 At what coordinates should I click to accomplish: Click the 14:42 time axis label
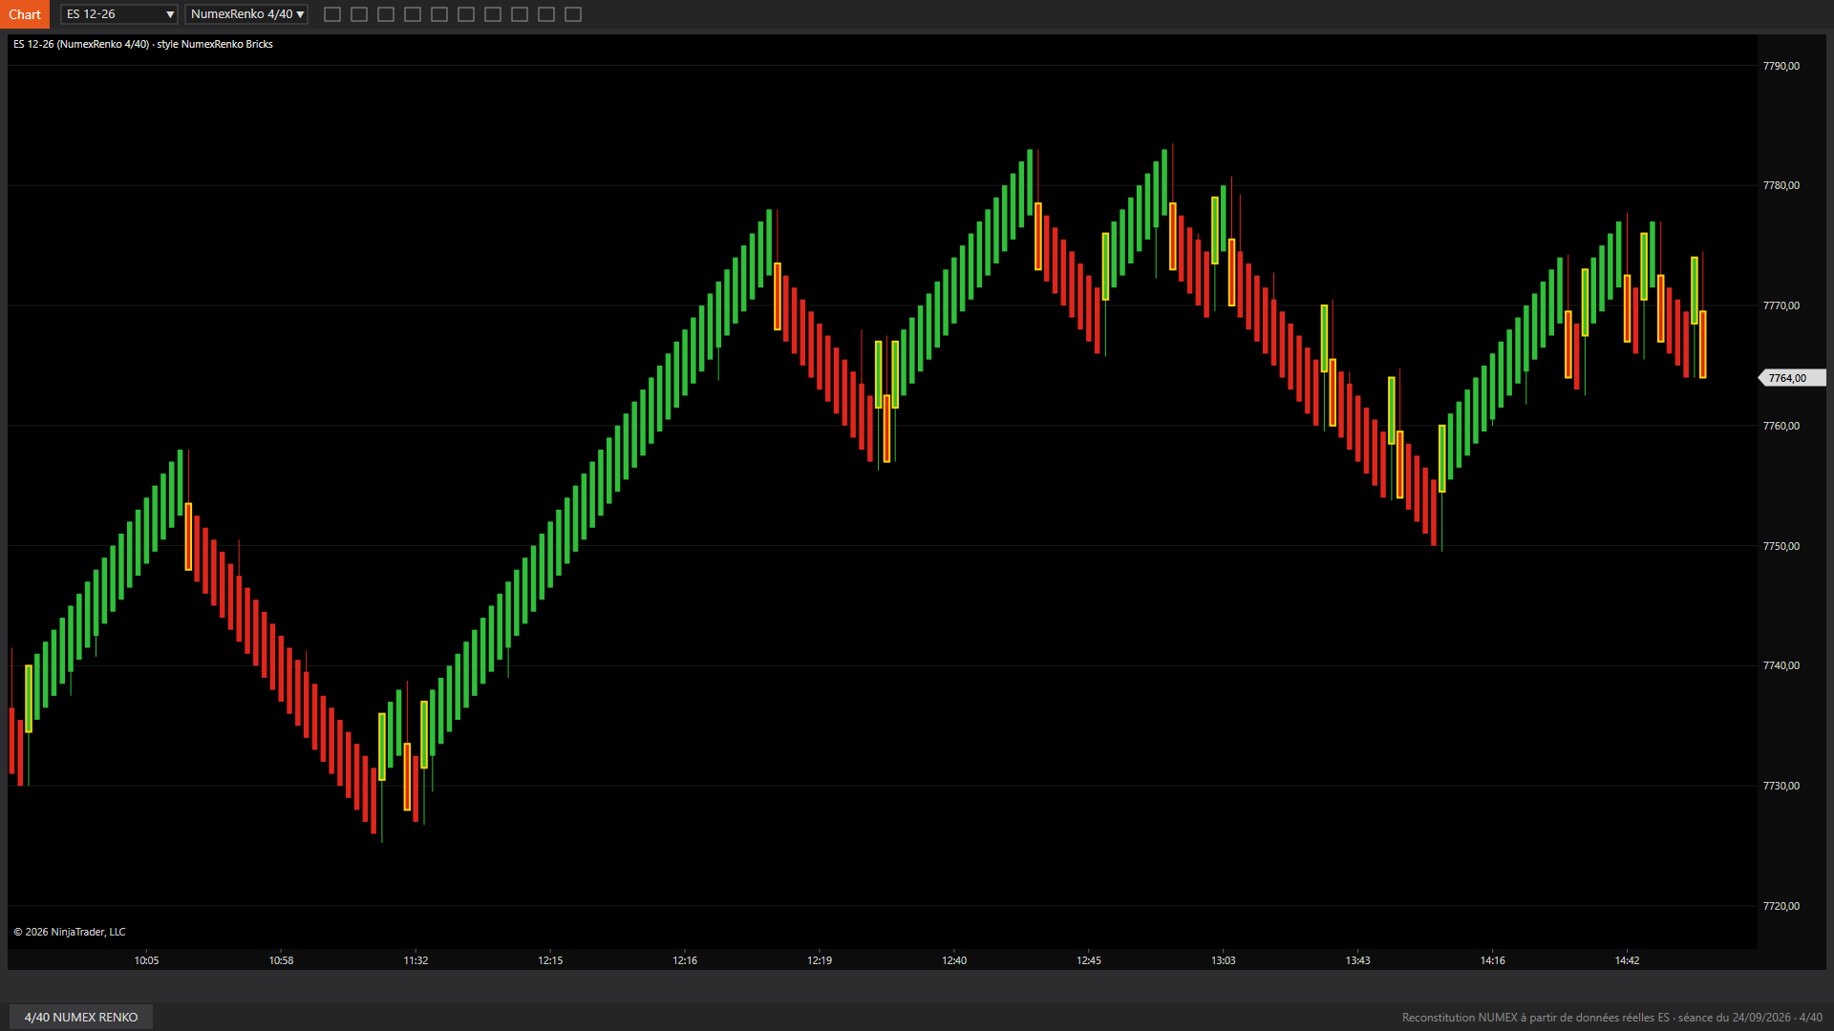1628,960
